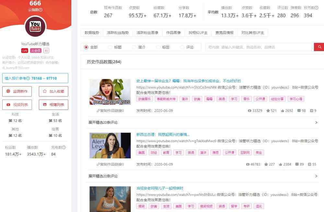Screen dimensions: 324x212
Task: Click the red search magnifier button
Action: coord(319,47)
